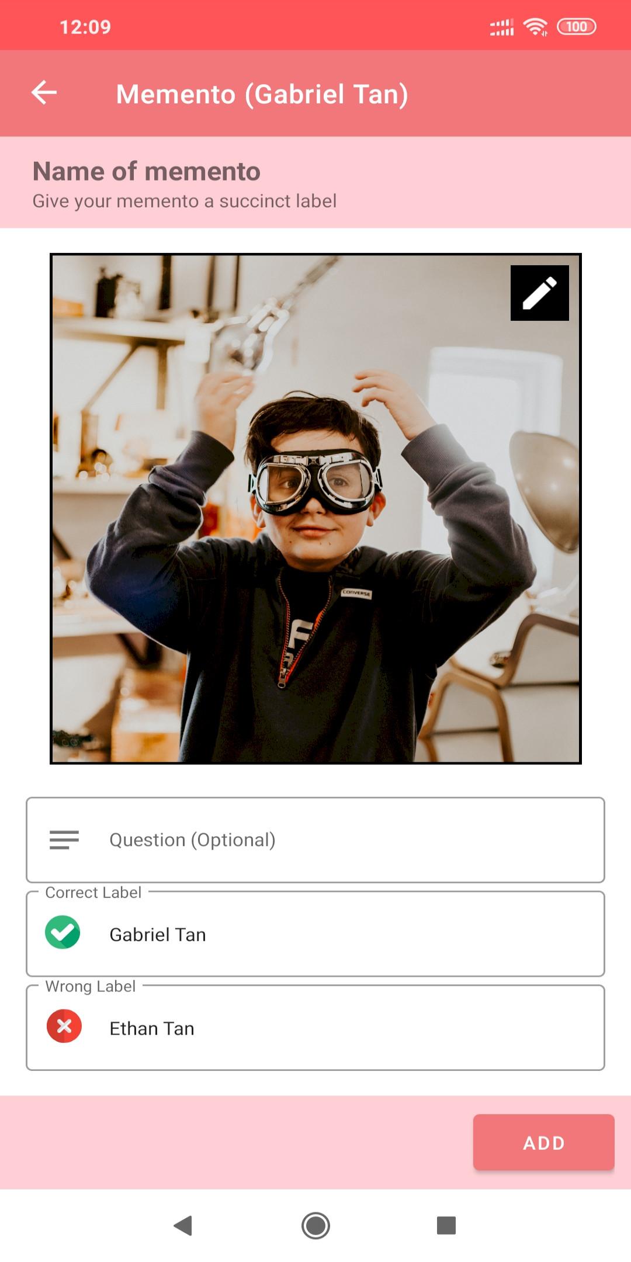Tap the Android back navigation triangle
This screenshot has width=631, height=1262.
point(183,1225)
